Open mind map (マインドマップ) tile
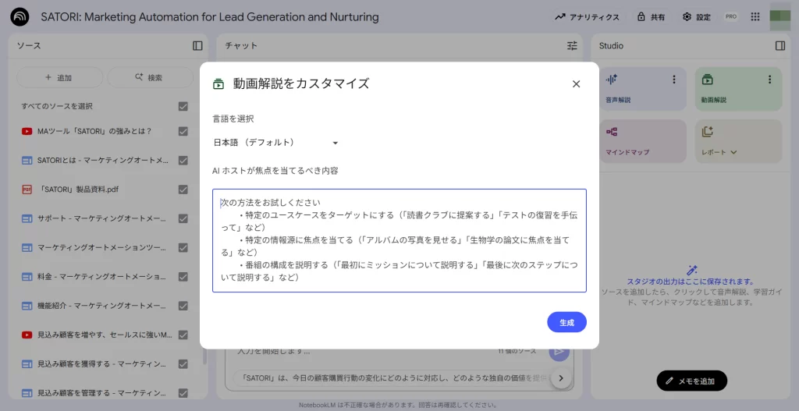The height and width of the screenshot is (411, 799). pyautogui.click(x=643, y=141)
